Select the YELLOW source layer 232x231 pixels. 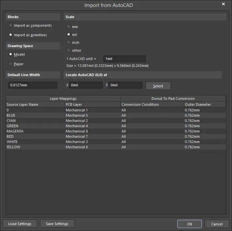click(x=35, y=147)
